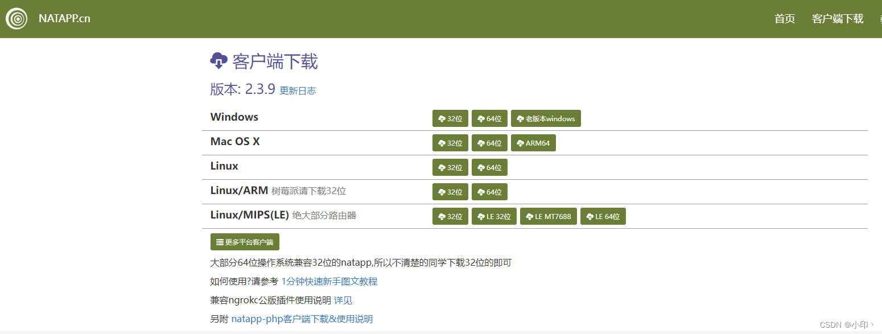Download the LE 64位 MIPS client
Image resolution: width=882 pixels, height=334 pixels.
point(603,216)
